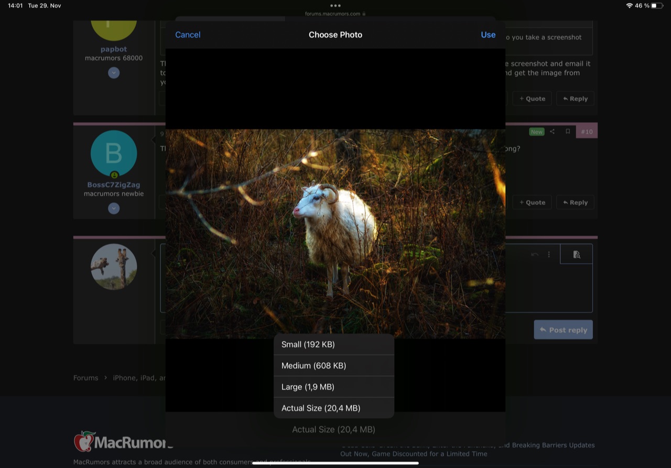Reply to post #10

point(575,202)
